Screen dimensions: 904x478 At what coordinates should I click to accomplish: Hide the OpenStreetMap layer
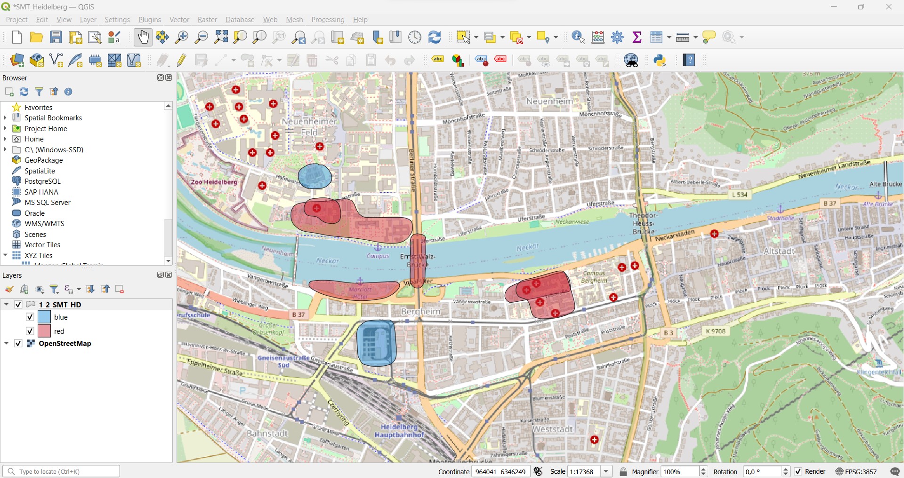click(x=18, y=344)
